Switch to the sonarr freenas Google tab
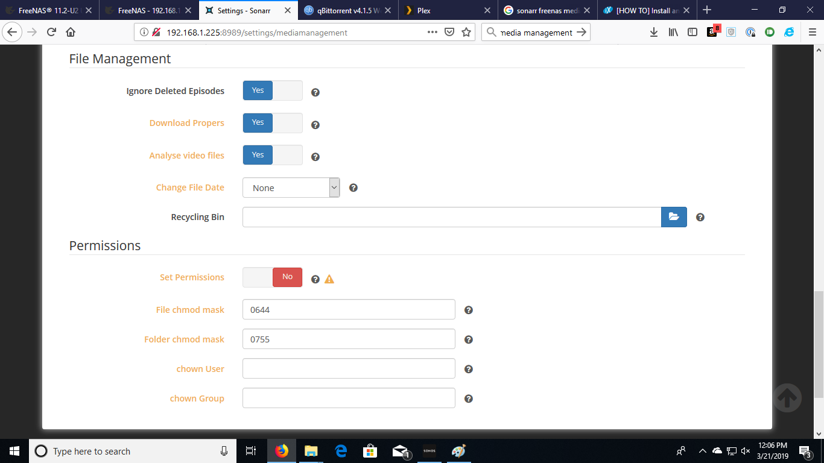This screenshot has width=824, height=463. (546, 10)
